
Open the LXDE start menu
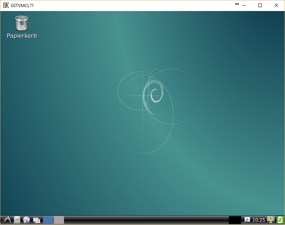[x=7, y=220]
